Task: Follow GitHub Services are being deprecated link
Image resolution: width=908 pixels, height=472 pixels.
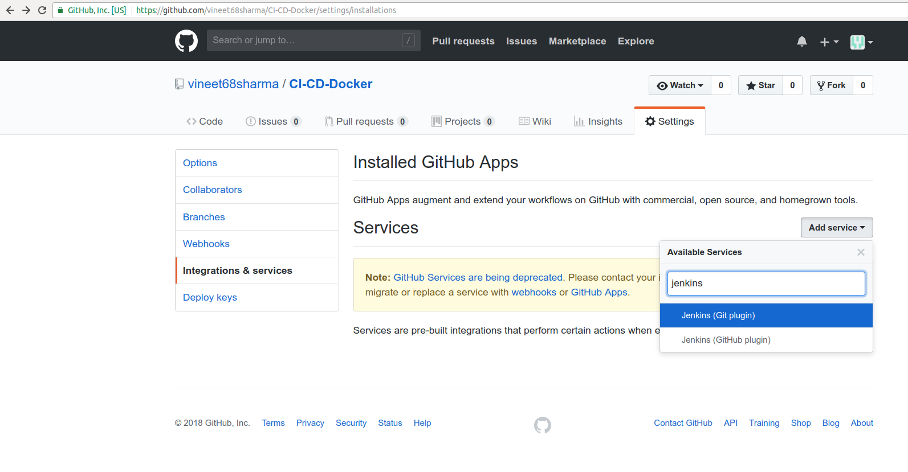Action: pyautogui.click(x=478, y=277)
